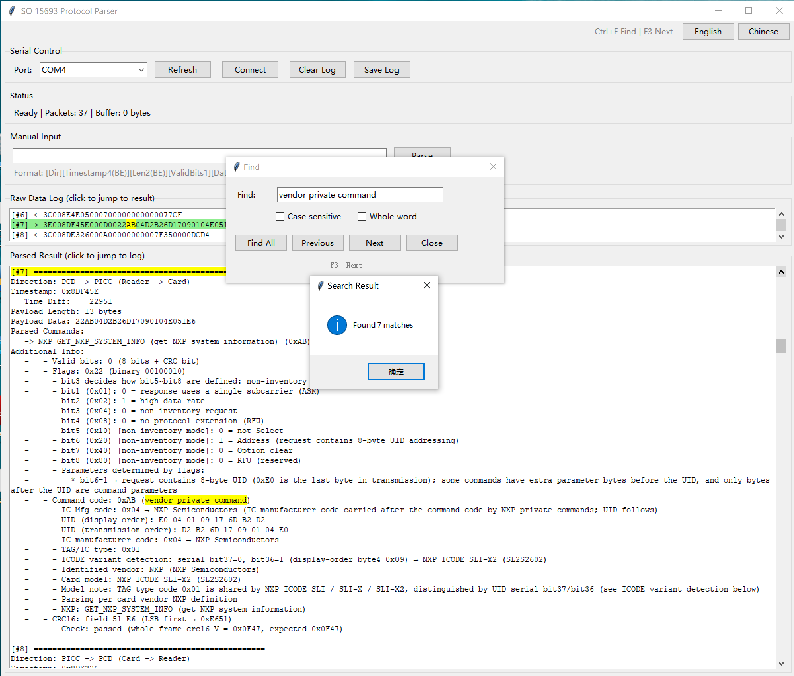Click the Find text input field
794x676 pixels.
[x=360, y=195]
